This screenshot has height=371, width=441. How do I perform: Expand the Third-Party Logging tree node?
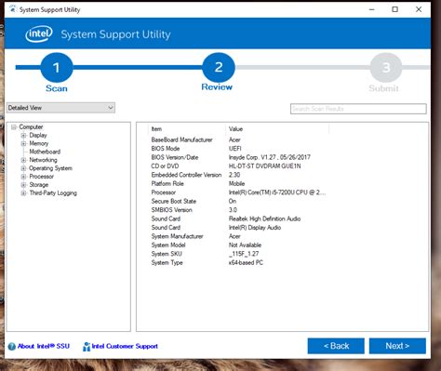click(x=23, y=193)
